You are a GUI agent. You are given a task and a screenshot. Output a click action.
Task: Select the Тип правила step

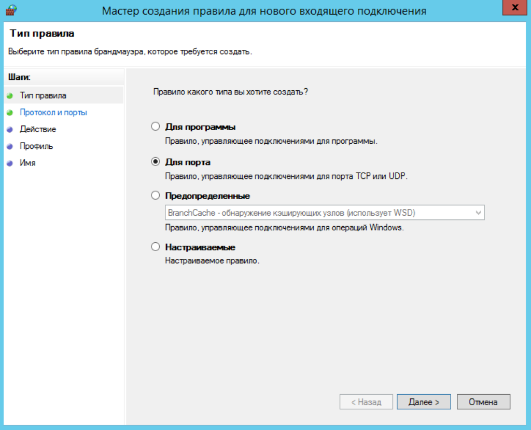(x=43, y=95)
